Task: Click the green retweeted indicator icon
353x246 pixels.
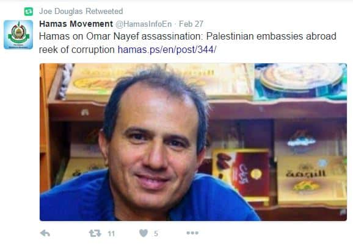Action: point(29,12)
